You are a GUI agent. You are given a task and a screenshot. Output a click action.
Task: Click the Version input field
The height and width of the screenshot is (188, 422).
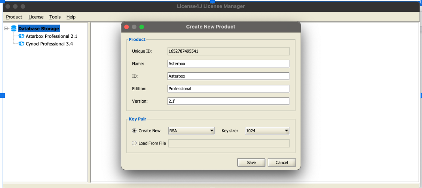point(228,101)
